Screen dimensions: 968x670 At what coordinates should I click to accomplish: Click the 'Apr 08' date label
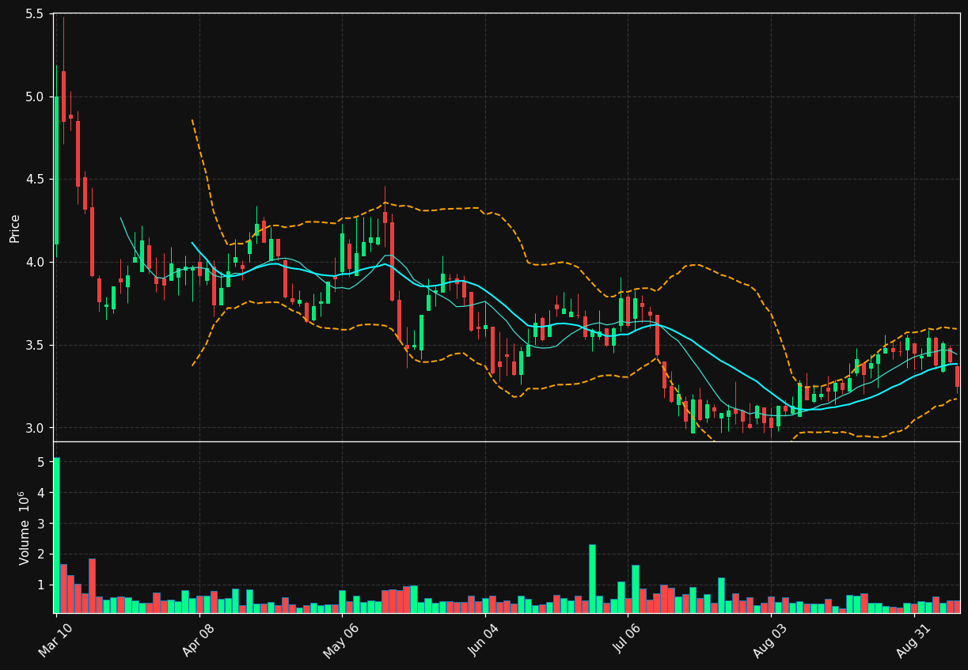pyautogui.click(x=197, y=641)
